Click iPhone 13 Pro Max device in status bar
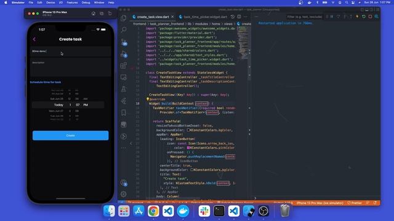This screenshot has height=221, width=394. tap(320, 203)
